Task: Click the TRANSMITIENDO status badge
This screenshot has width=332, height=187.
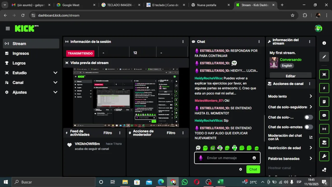Action: click(80, 53)
